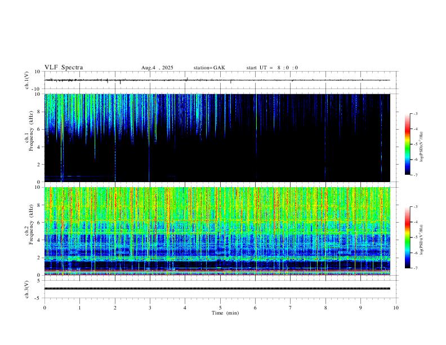Image resolution: width=446 pixels, height=345 pixels.
Task: Click the ch.1 spectrogram color bar
Action: point(407,144)
